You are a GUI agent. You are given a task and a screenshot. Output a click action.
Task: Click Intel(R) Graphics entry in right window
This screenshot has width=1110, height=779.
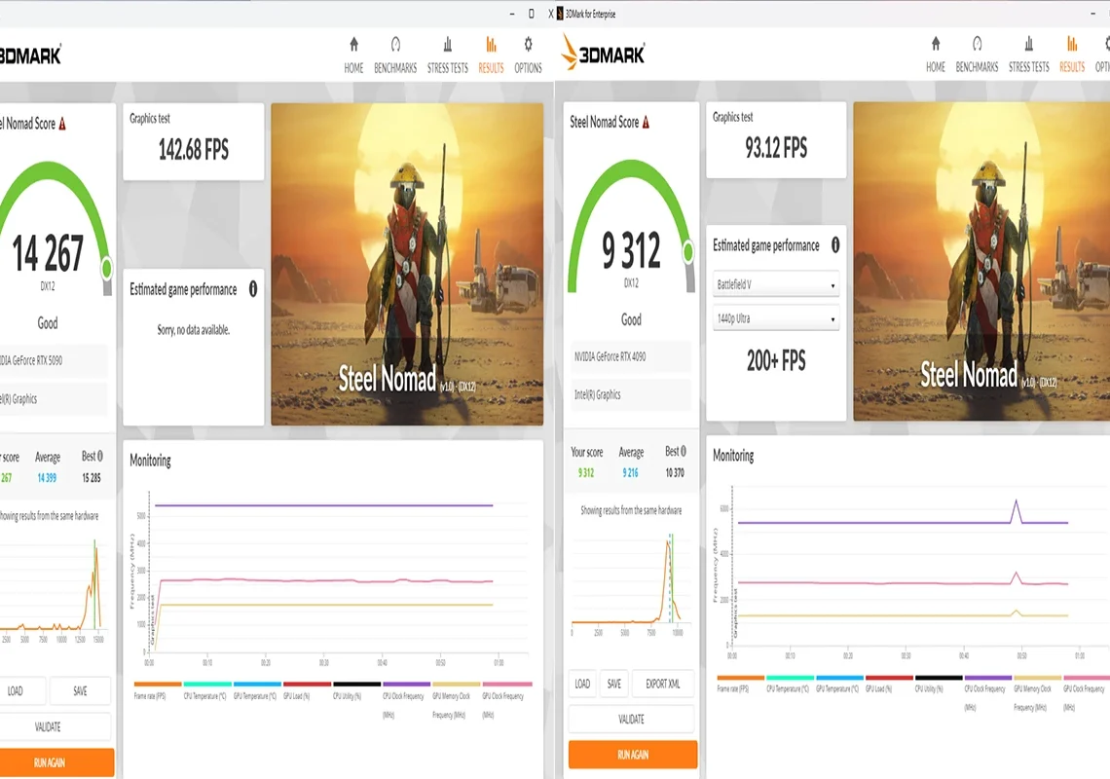click(630, 394)
